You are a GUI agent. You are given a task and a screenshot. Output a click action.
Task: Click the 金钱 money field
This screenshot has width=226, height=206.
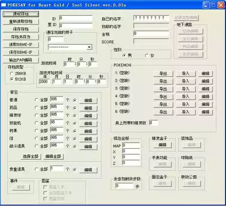tap(151, 34)
